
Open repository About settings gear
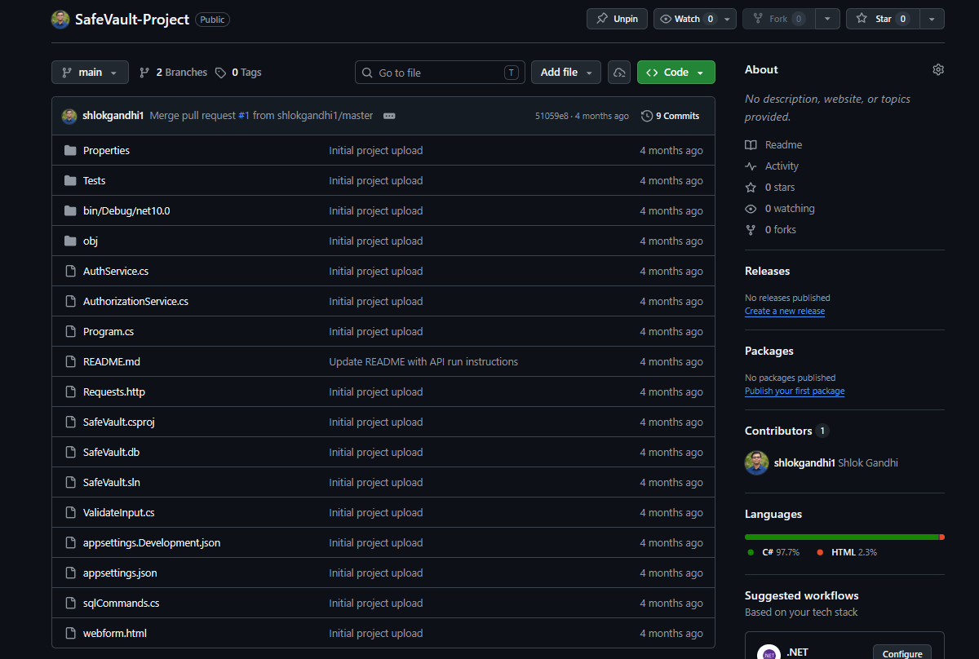(938, 70)
